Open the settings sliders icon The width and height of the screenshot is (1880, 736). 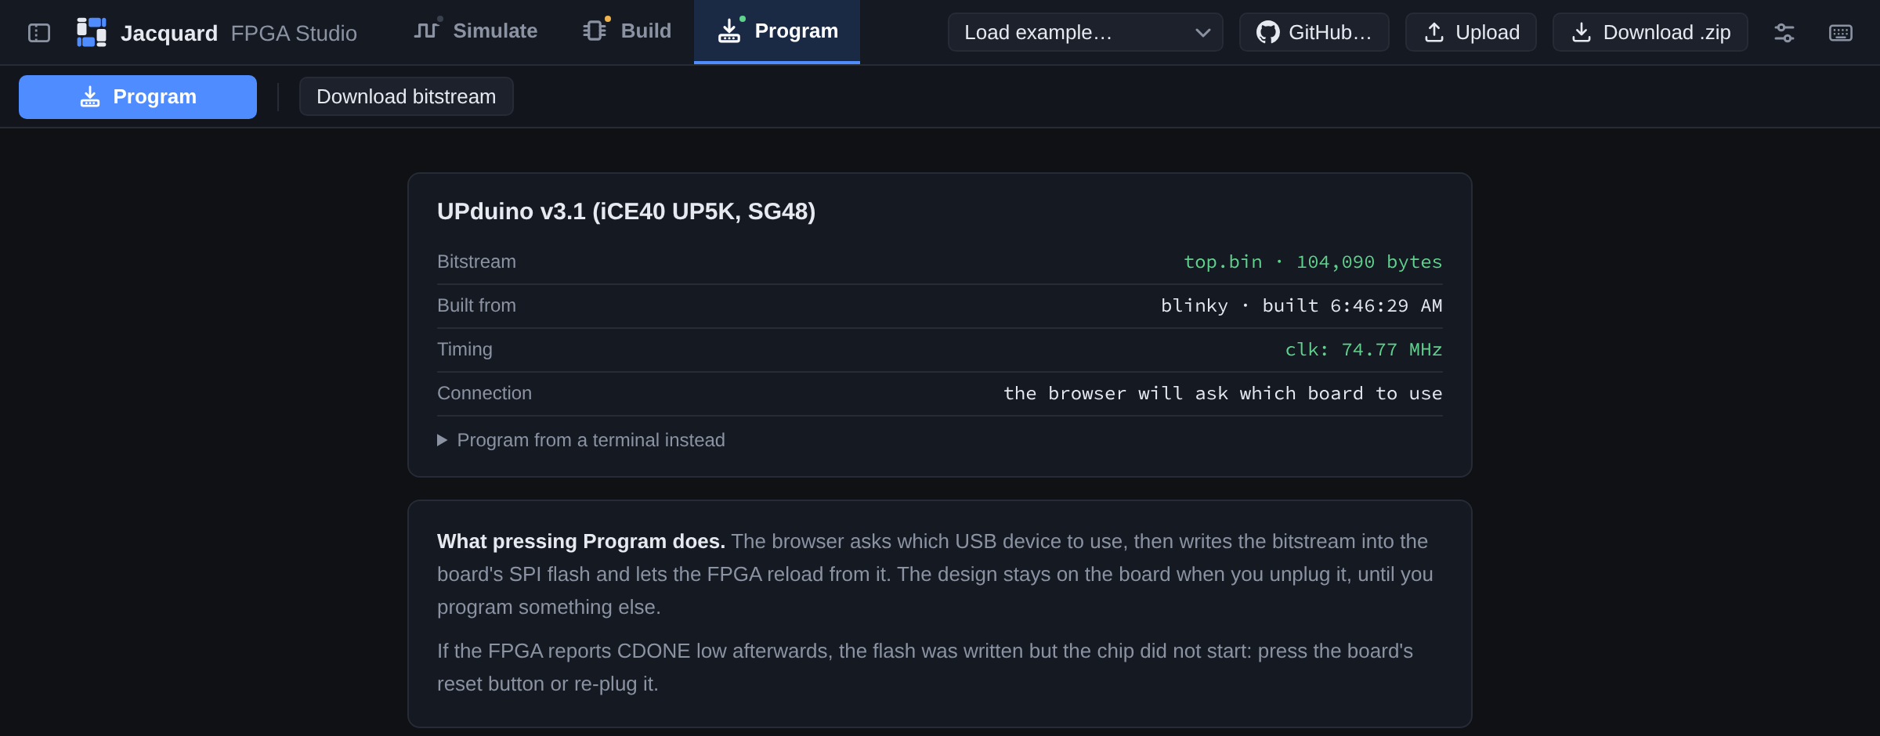click(1784, 33)
